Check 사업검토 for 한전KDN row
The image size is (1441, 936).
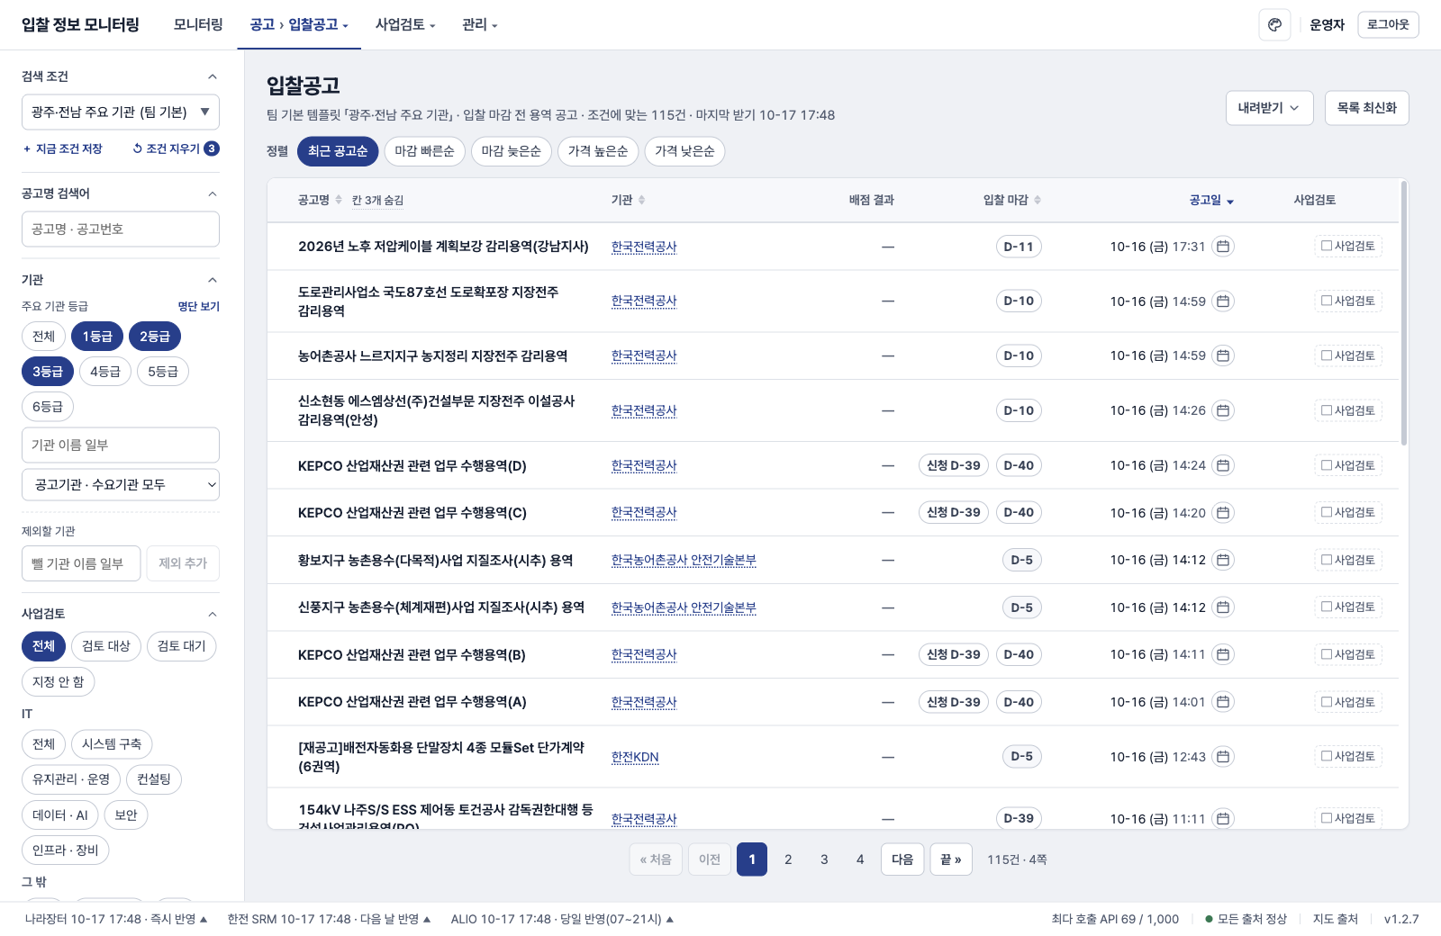[1348, 756]
